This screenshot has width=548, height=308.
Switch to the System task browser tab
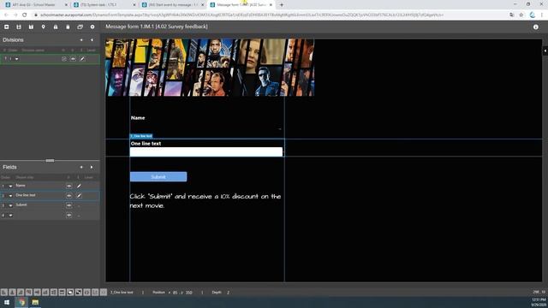[104, 5]
